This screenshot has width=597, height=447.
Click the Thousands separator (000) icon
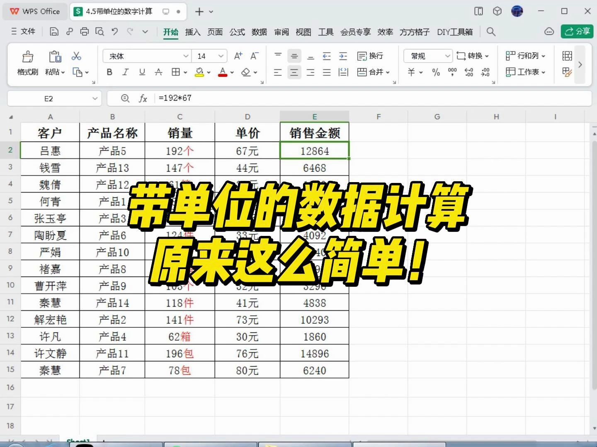pyautogui.click(x=452, y=72)
